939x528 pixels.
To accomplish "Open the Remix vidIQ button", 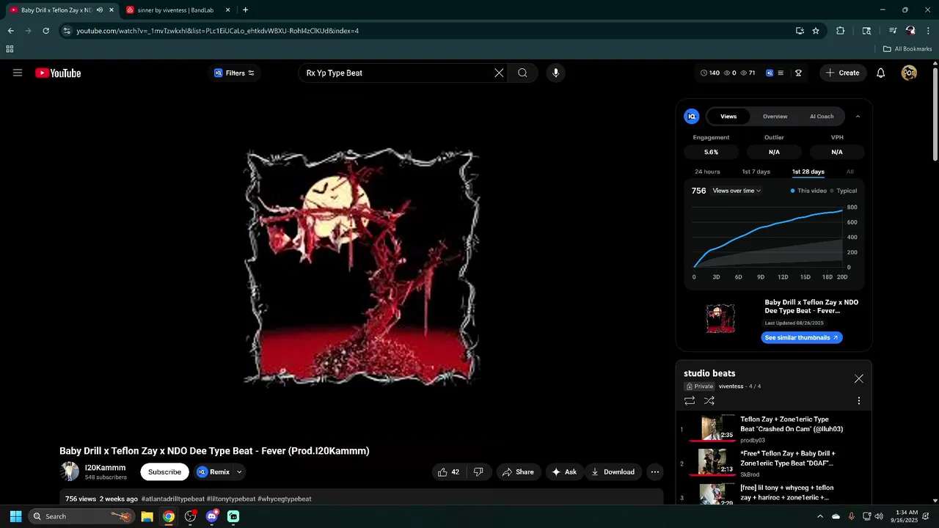I will (213, 472).
